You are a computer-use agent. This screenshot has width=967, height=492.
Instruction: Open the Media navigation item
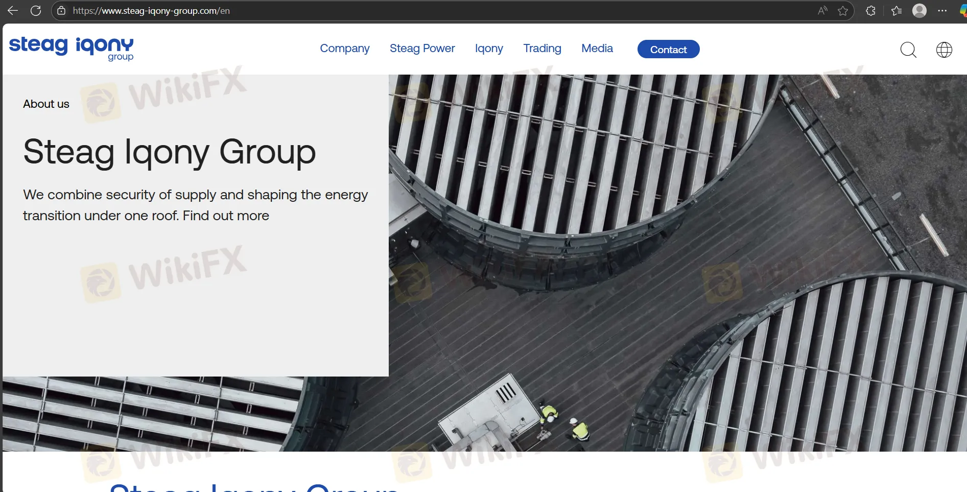click(x=597, y=49)
